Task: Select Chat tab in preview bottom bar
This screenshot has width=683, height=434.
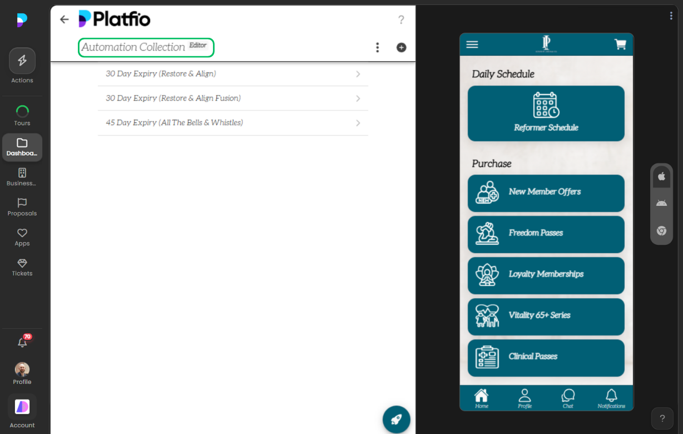Action: pyautogui.click(x=567, y=398)
